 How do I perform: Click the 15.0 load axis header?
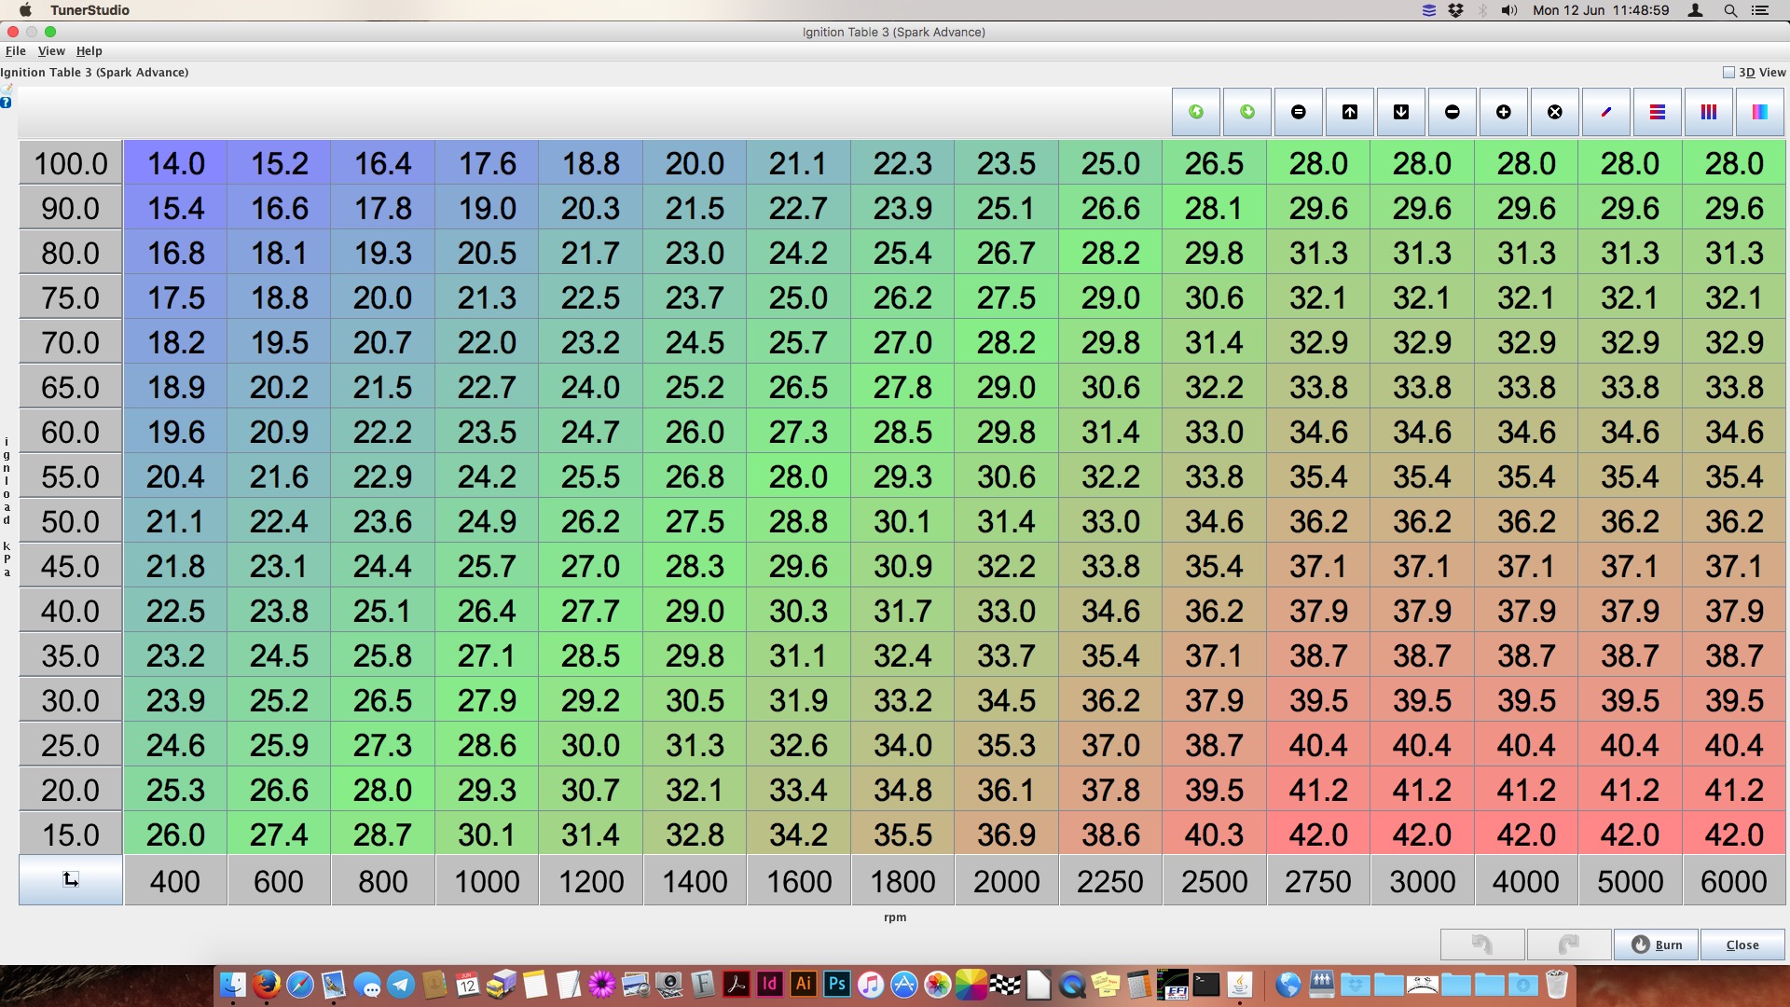coord(71,835)
